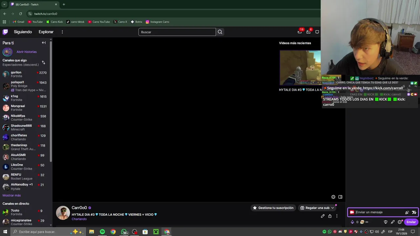Viewport: 420px width, 236px height.
Task: Click Carr0o0 profile avatar
Action: click(x=63, y=213)
